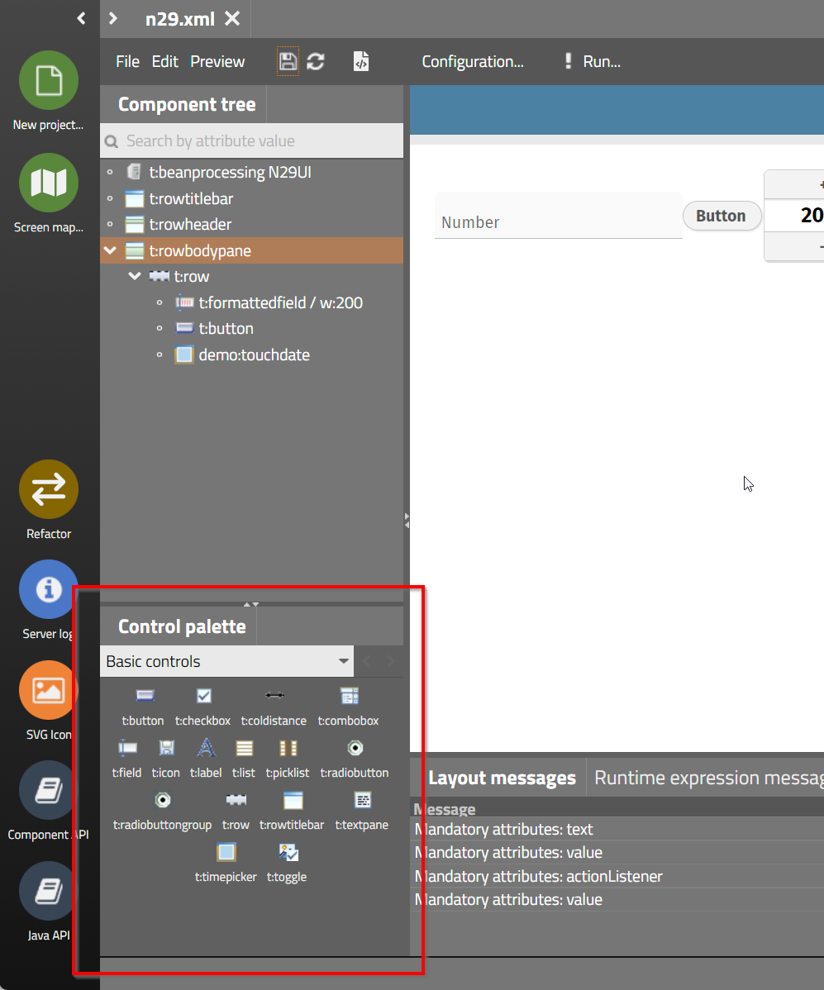Collapse the t:row tree node
Screen dimensions: 824x990
pyautogui.click(x=136, y=276)
